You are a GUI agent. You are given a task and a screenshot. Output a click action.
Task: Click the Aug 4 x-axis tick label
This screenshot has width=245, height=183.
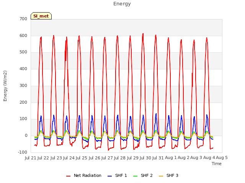tap(209, 158)
